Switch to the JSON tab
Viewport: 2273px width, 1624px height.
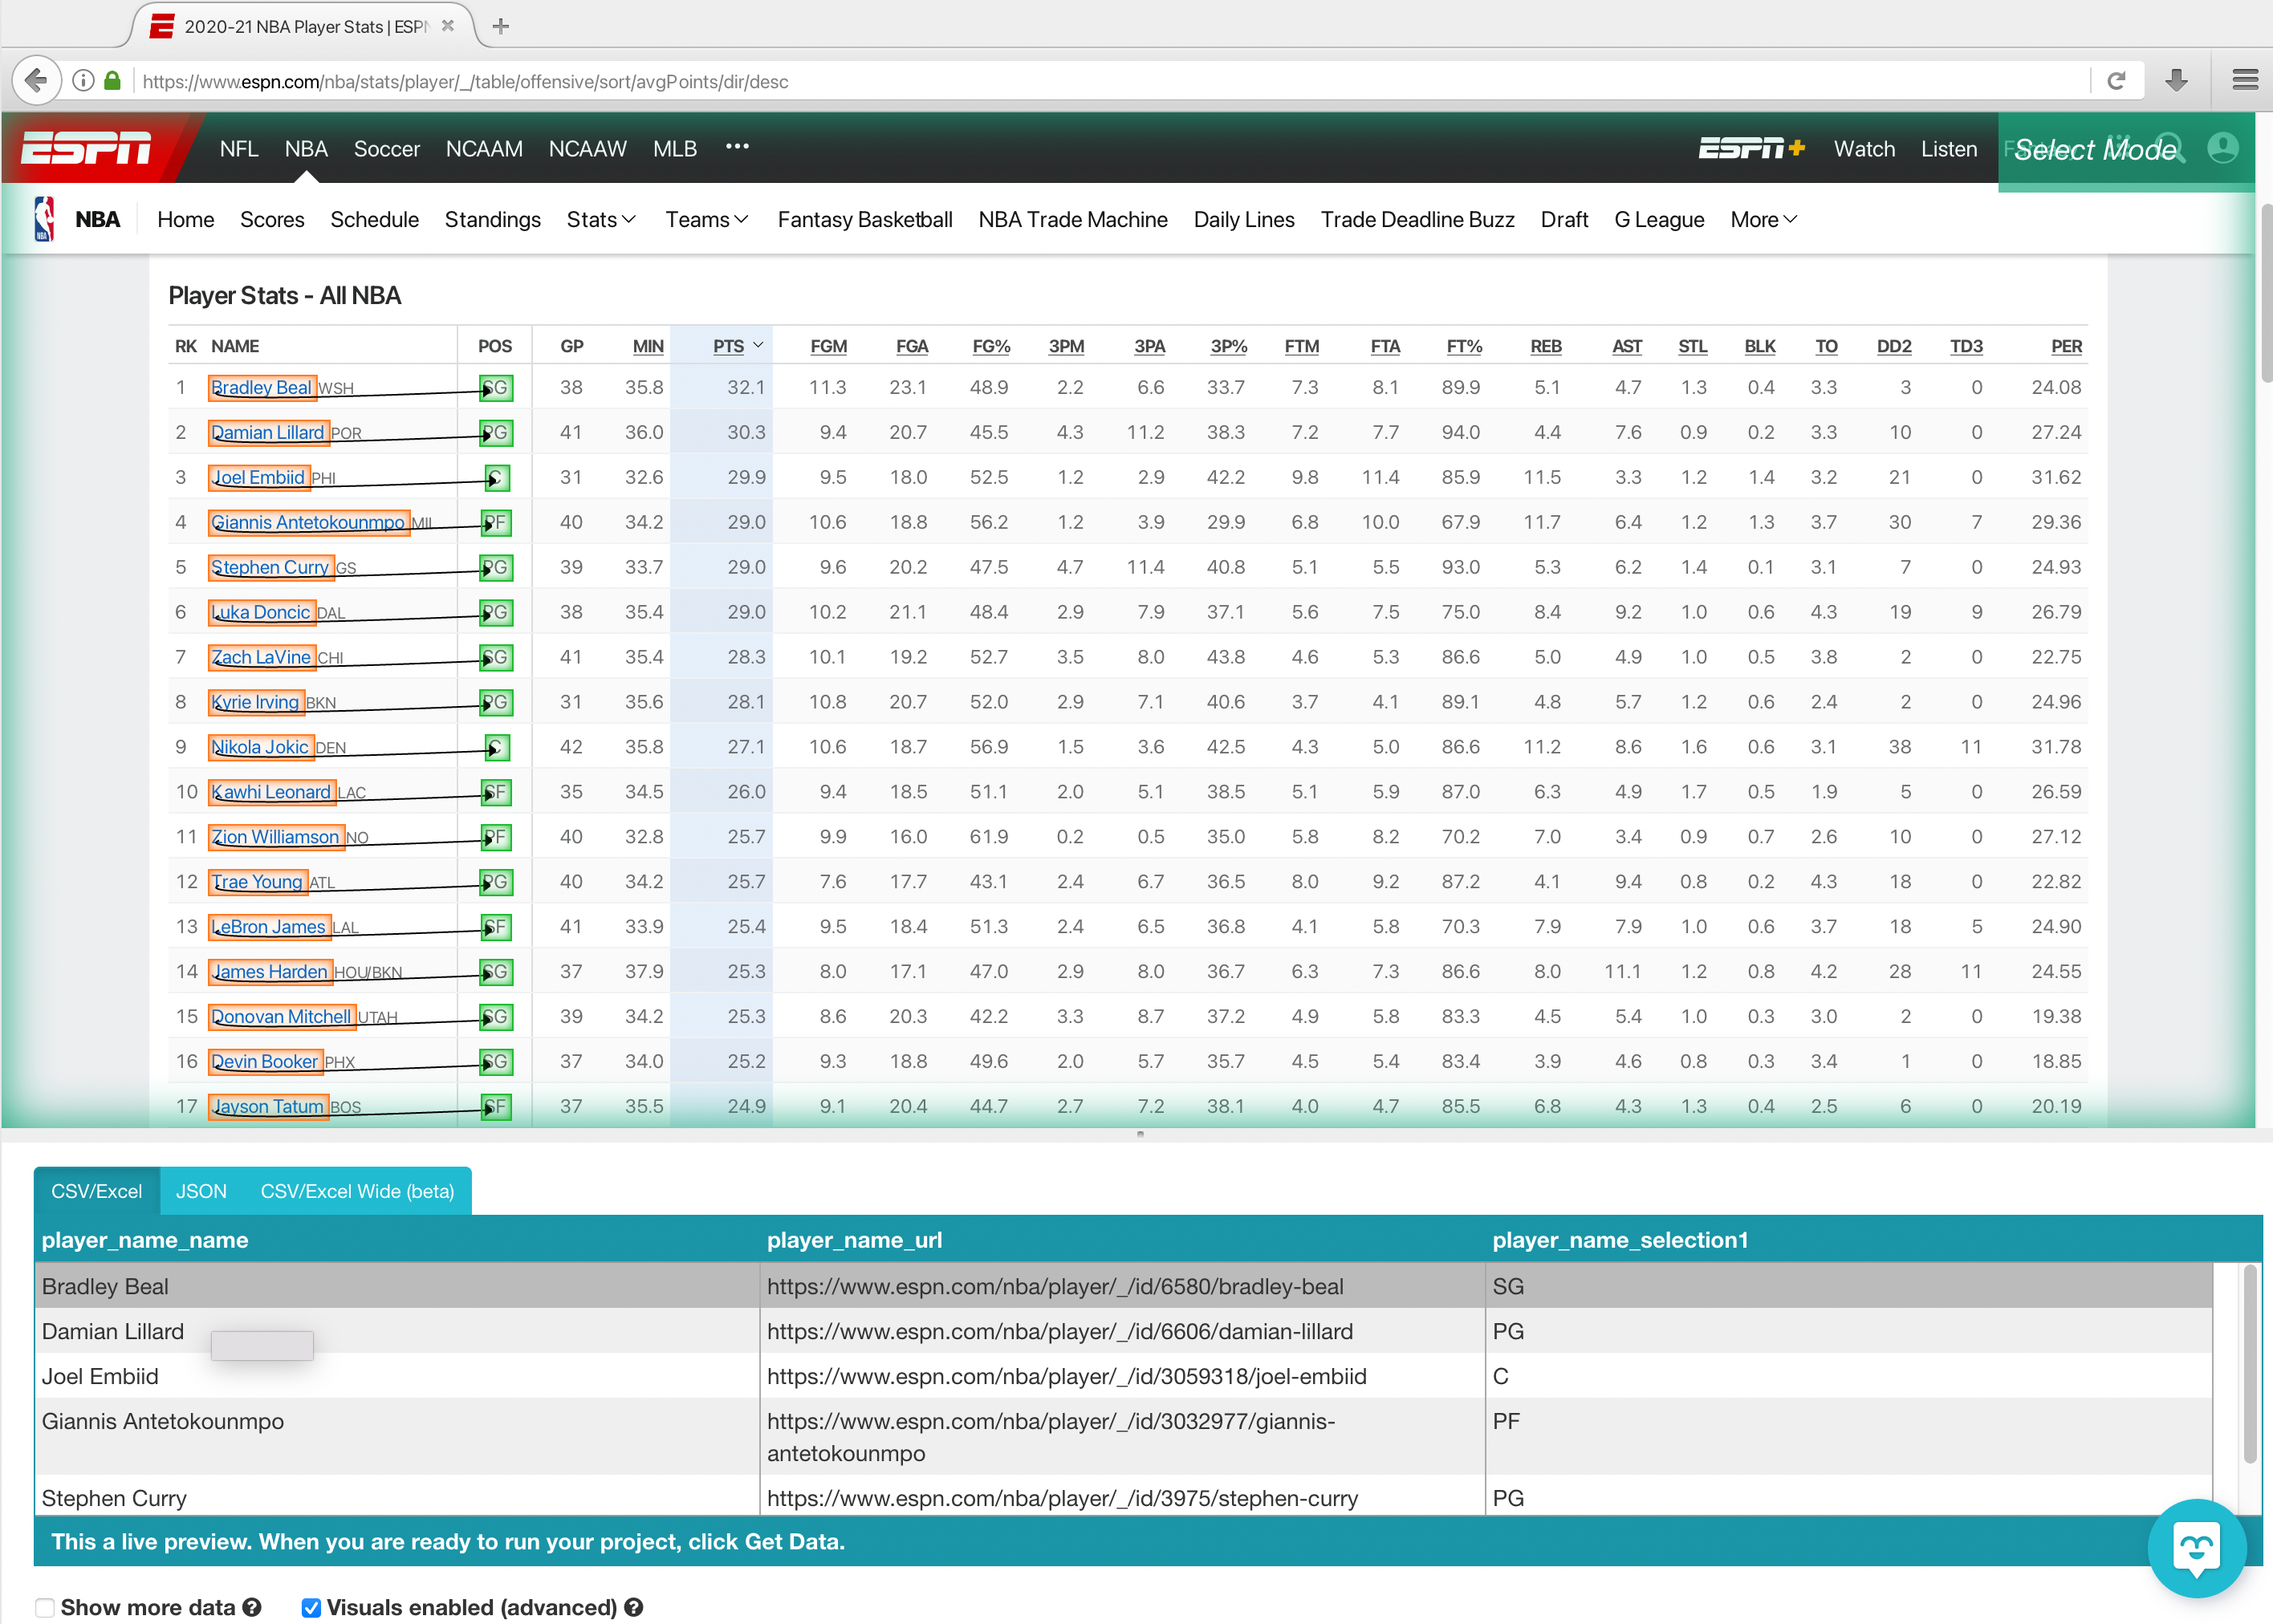coord(201,1191)
